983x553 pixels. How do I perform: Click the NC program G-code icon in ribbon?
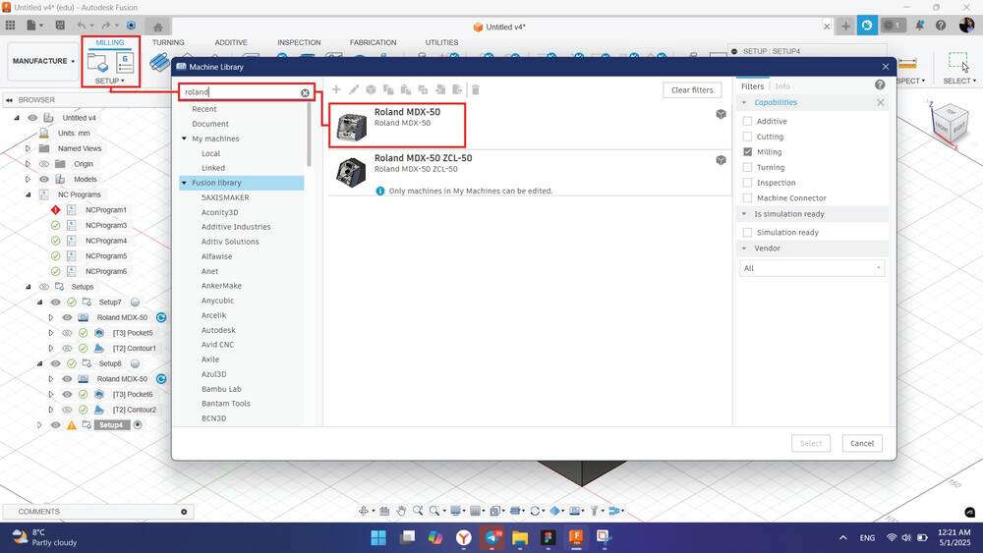[125, 63]
